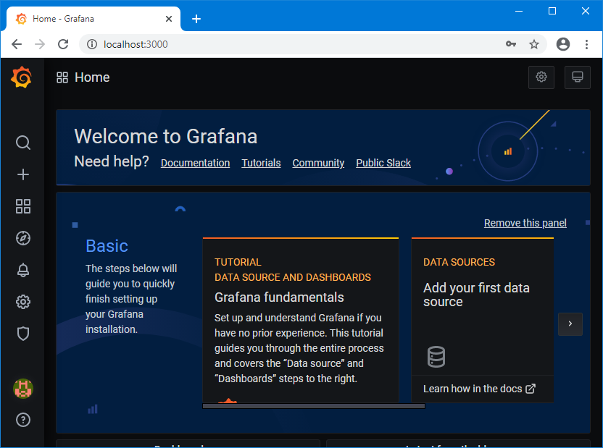Cycle view mode with monitor icon
This screenshot has width=603, height=448.
[x=577, y=77]
